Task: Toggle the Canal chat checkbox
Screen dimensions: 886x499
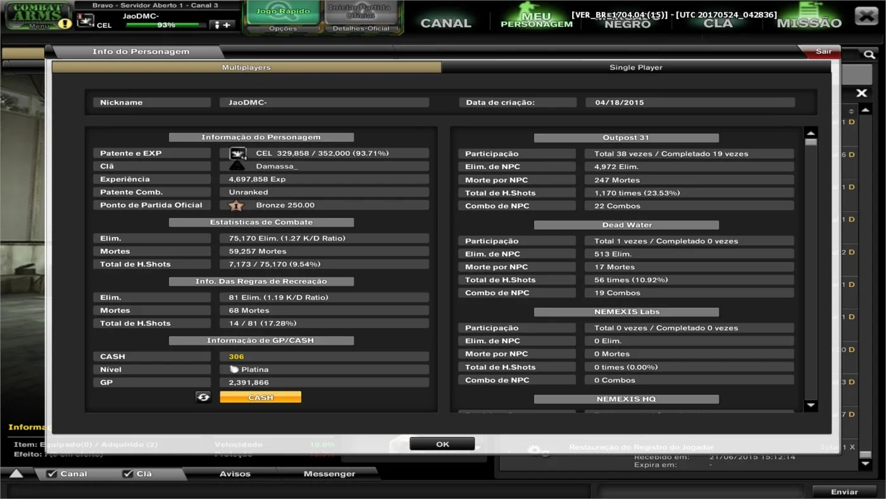Action: click(52, 474)
